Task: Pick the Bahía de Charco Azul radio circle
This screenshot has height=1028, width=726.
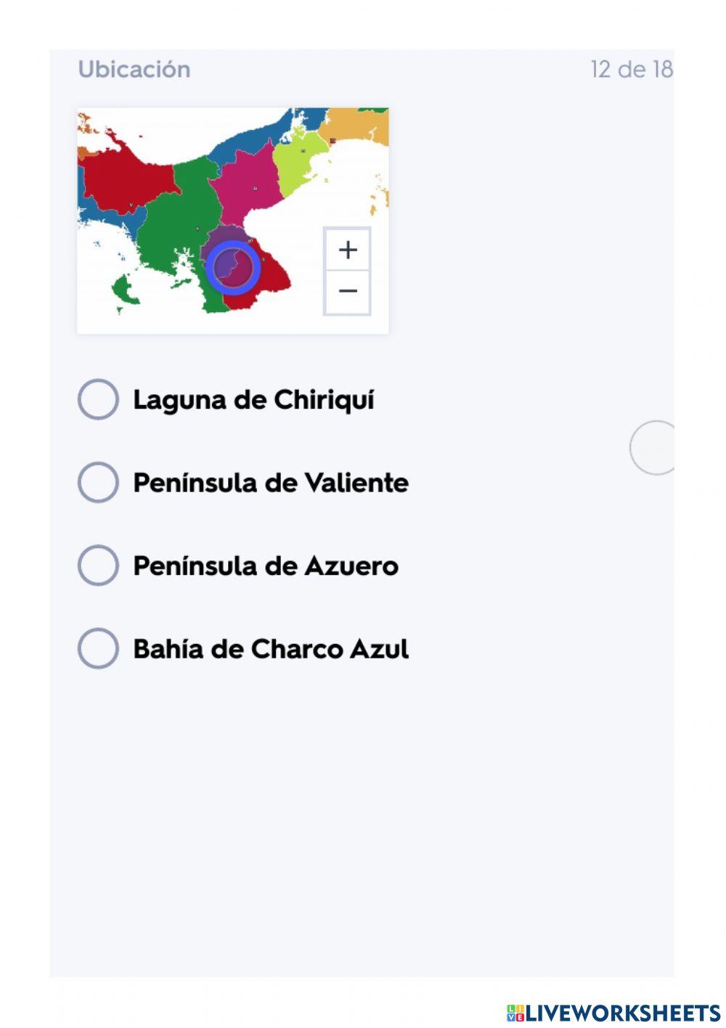Action: click(x=98, y=648)
